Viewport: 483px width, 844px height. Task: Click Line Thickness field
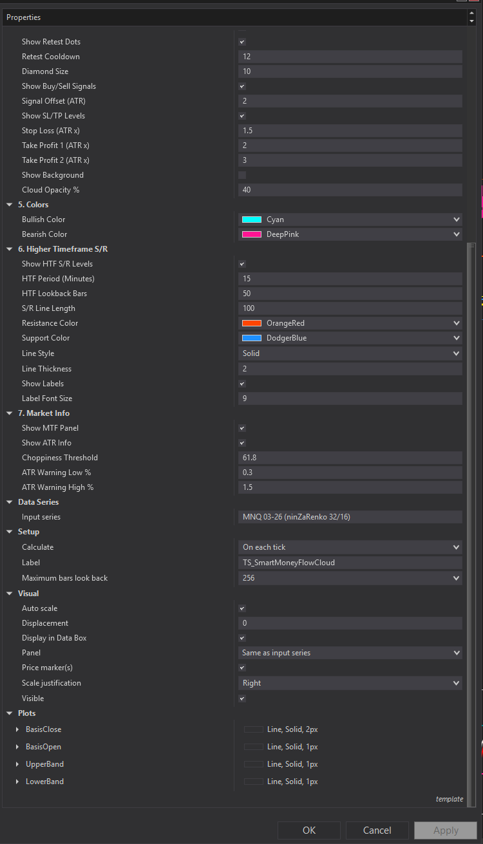[x=350, y=369]
